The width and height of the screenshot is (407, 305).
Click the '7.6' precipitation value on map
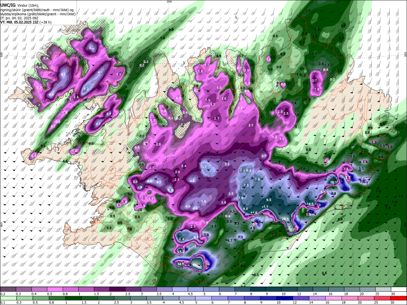pyautogui.click(x=257, y=179)
